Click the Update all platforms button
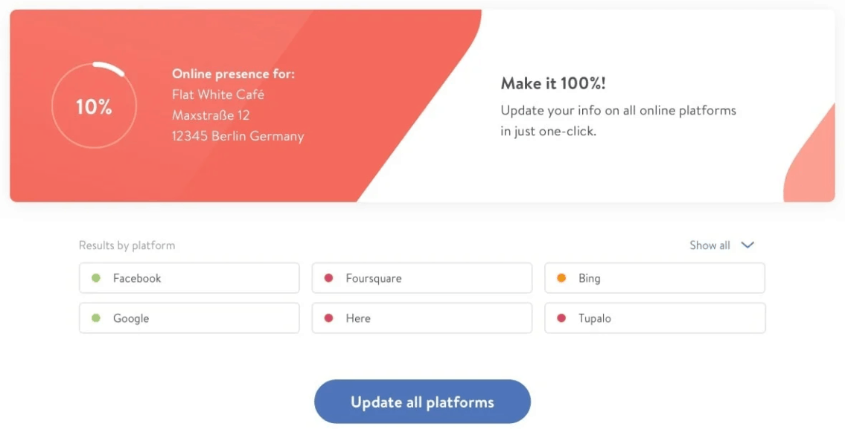This screenshot has width=845, height=438. coord(423,402)
